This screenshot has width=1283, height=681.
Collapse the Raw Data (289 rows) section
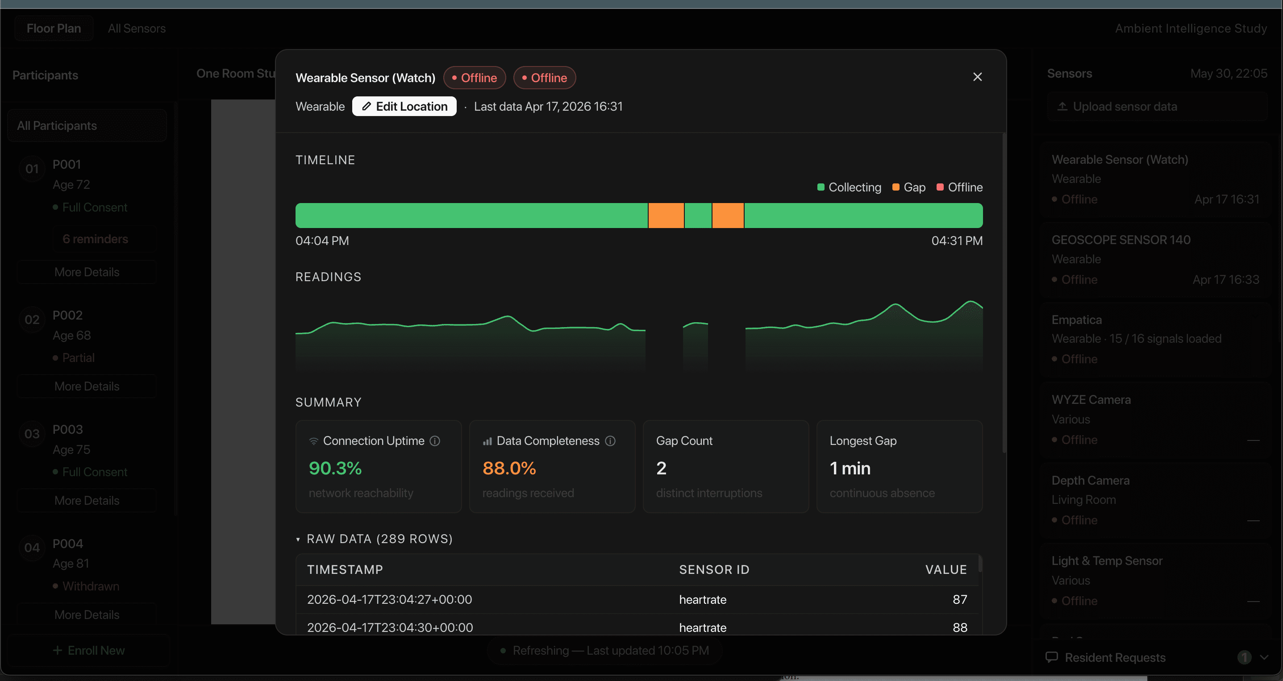(374, 539)
